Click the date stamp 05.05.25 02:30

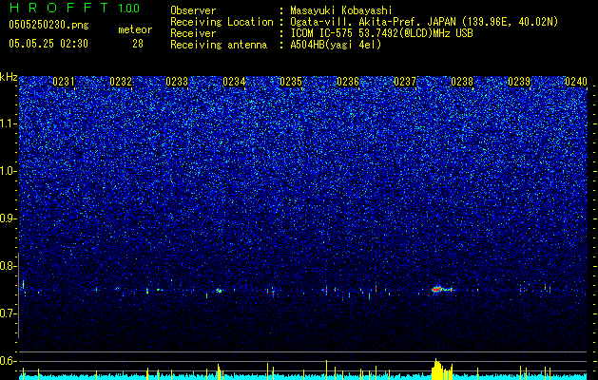click(x=48, y=44)
